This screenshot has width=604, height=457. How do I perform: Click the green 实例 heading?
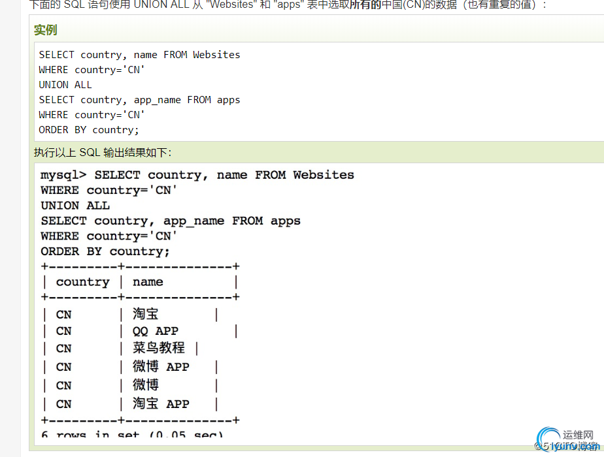[x=46, y=29]
